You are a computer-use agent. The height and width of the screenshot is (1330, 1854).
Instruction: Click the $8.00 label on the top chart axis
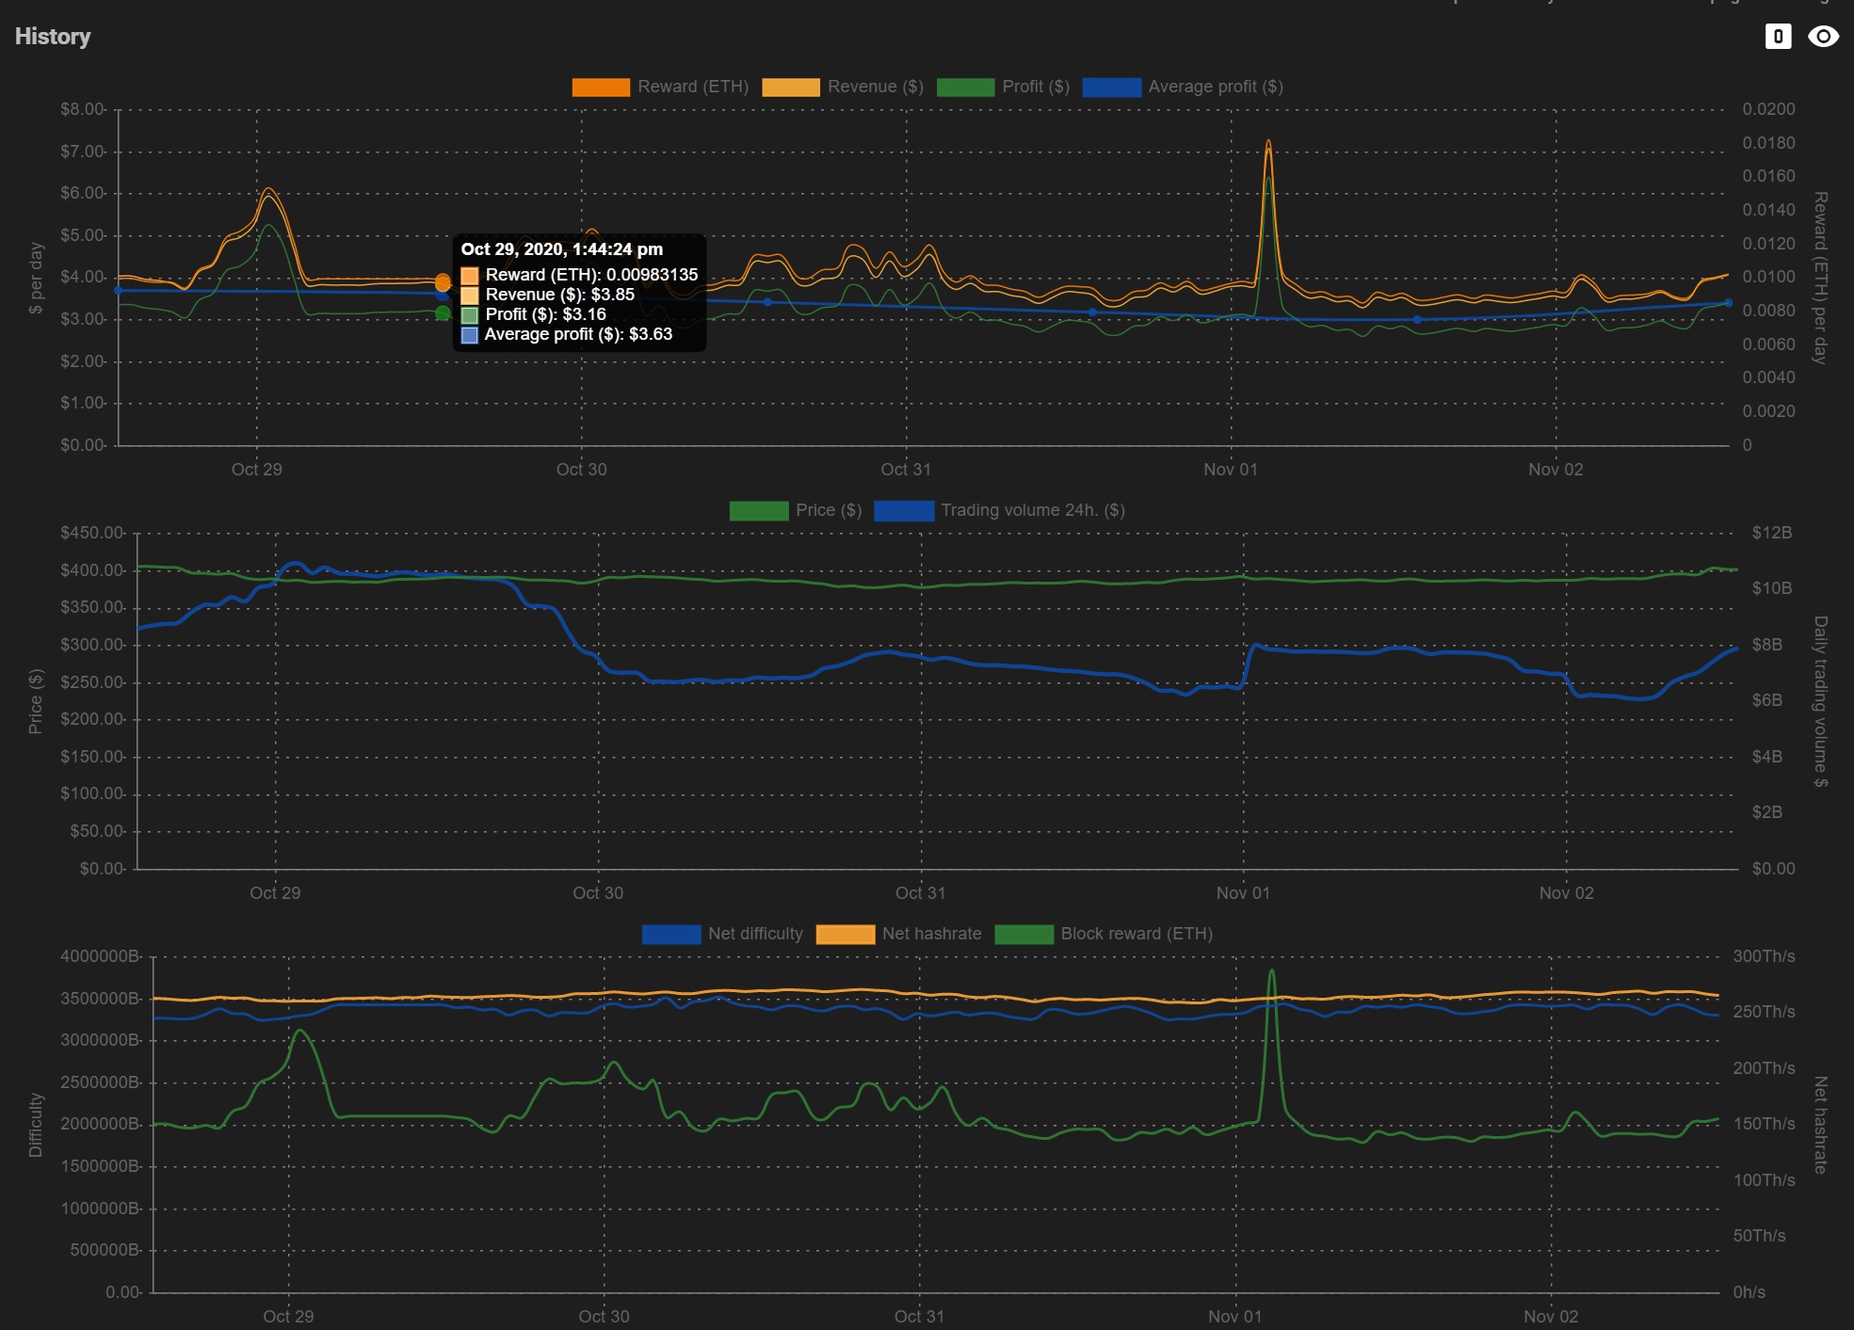coord(83,109)
